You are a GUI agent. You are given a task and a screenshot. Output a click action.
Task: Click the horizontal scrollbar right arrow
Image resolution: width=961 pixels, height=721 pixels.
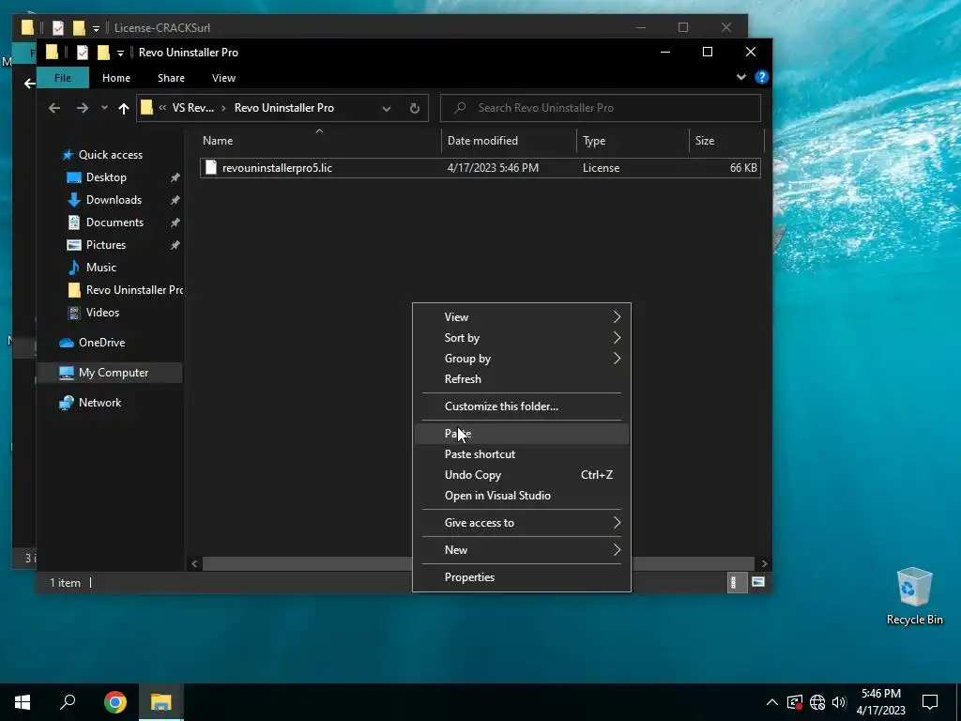pyautogui.click(x=764, y=563)
